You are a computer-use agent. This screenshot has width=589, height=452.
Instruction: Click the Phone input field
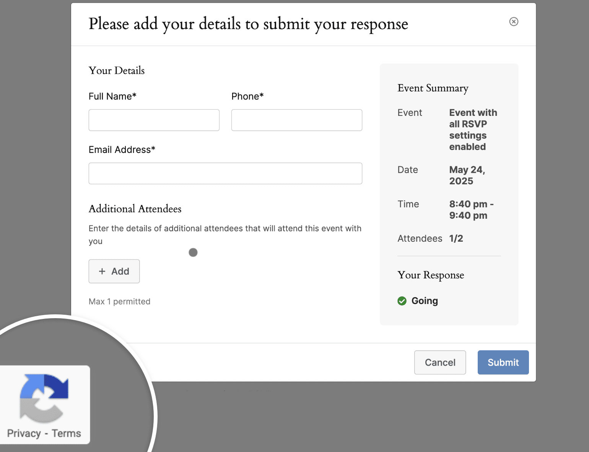[297, 120]
